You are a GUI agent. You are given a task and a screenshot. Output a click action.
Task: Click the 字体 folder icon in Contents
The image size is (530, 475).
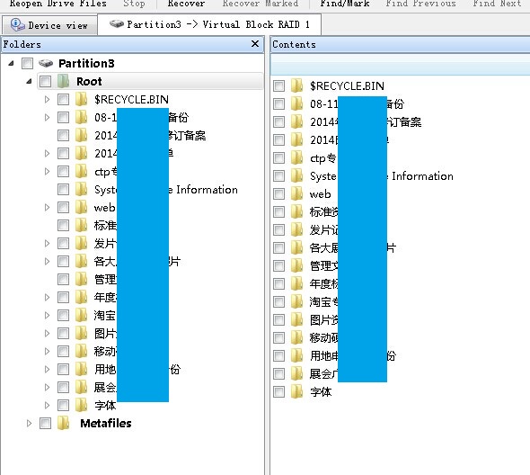296,391
